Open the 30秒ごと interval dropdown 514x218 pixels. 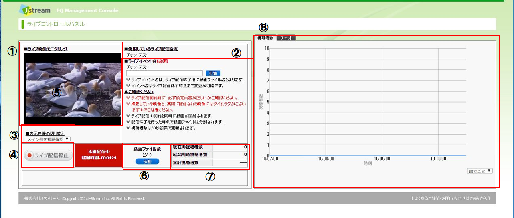click(480, 171)
